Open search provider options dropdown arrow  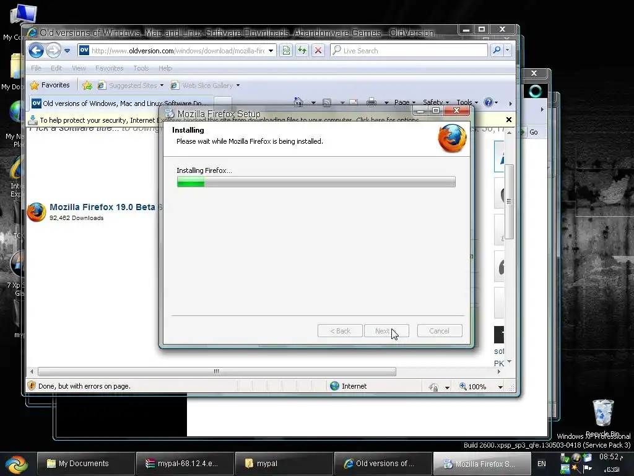click(x=508, y=51)
